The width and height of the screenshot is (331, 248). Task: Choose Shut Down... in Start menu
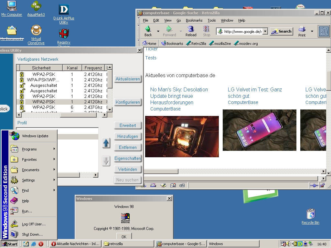[33, 234]
